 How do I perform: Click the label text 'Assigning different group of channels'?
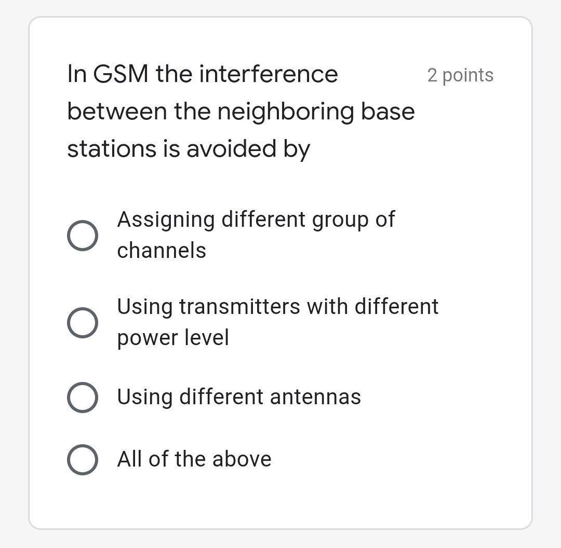point(256,234)
